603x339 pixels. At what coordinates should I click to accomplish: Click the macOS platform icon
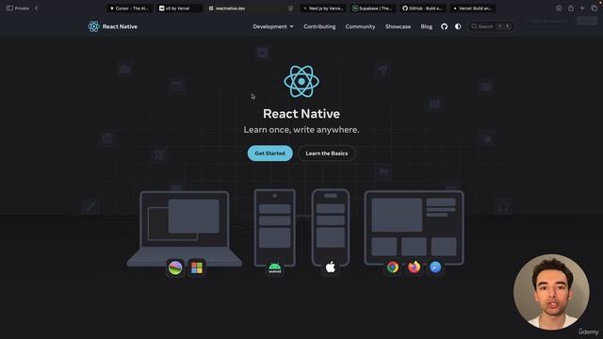click(x=175, y=267)
